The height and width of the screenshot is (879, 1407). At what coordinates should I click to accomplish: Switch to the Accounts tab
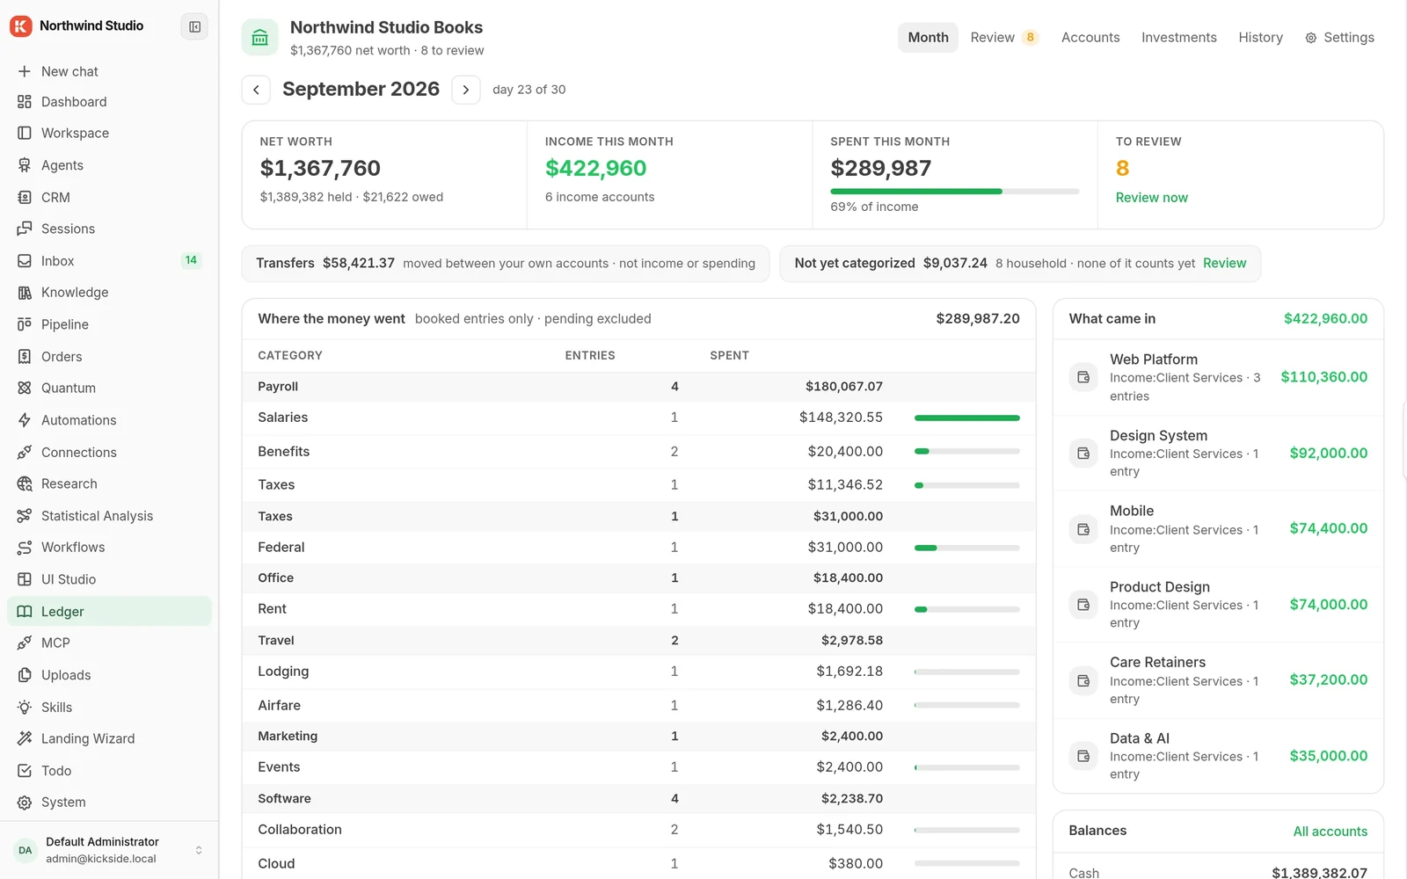[x=1090, y=38]
